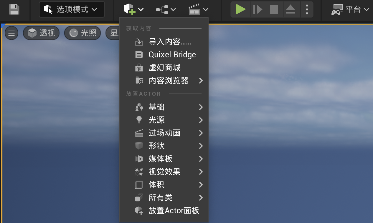The width and height of the screenshot is (373, 223).
Task: Open Quixel Bridge from the menu
Action: 172,55
